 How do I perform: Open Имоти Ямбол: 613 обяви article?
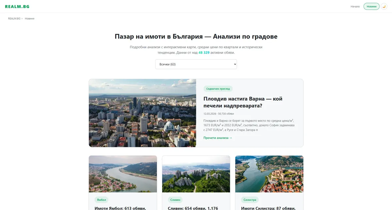120,208
